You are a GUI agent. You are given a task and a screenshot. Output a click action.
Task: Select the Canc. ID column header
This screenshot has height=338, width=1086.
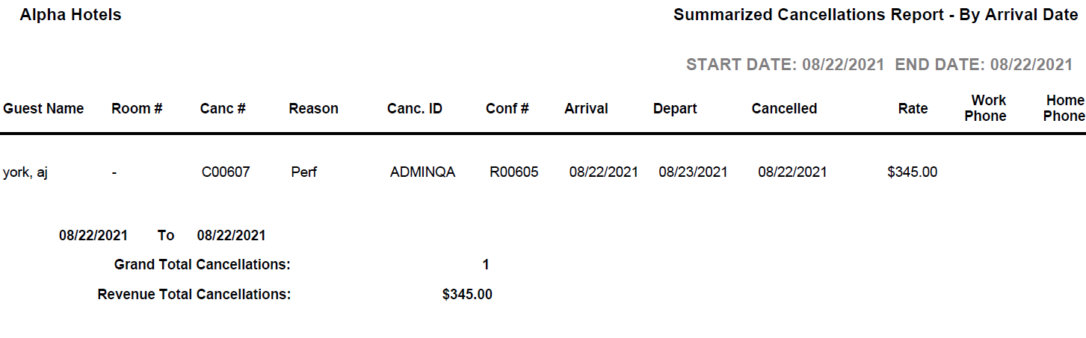[x=415, y=109]
